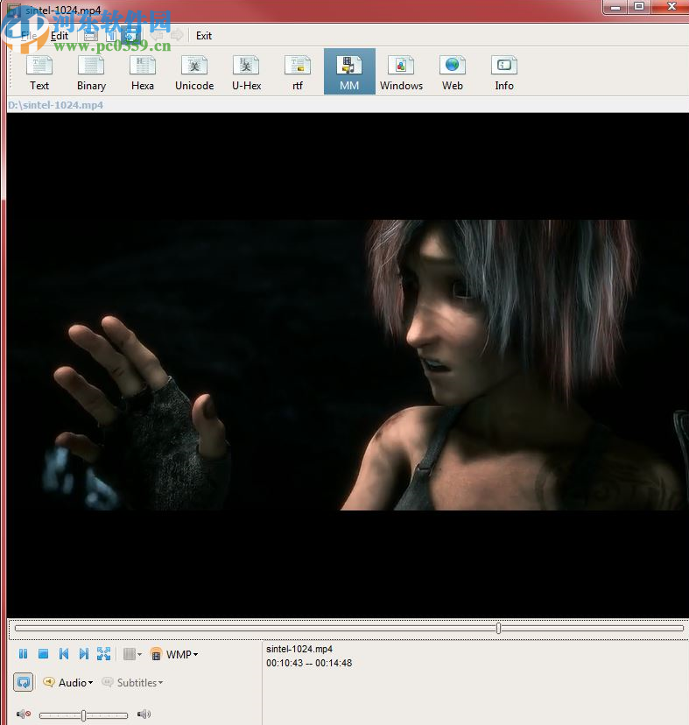Skip to the next track
Image resolution: width=689 pixels, height=725 pixels.
(84, 654)
